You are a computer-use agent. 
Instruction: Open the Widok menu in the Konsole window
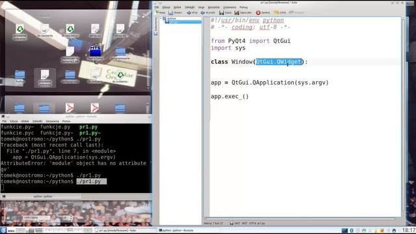pyautogui.click(x=25, y=122)
